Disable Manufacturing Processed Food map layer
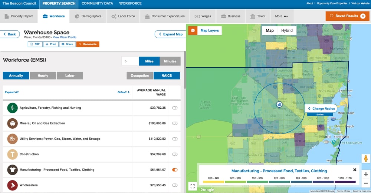371x193 pixels. [175, 170]
